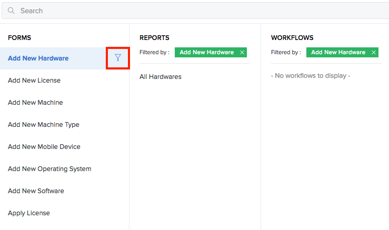Click the magnifier icon in the search bar
This screenshot has width=389, height=230.
11,11
